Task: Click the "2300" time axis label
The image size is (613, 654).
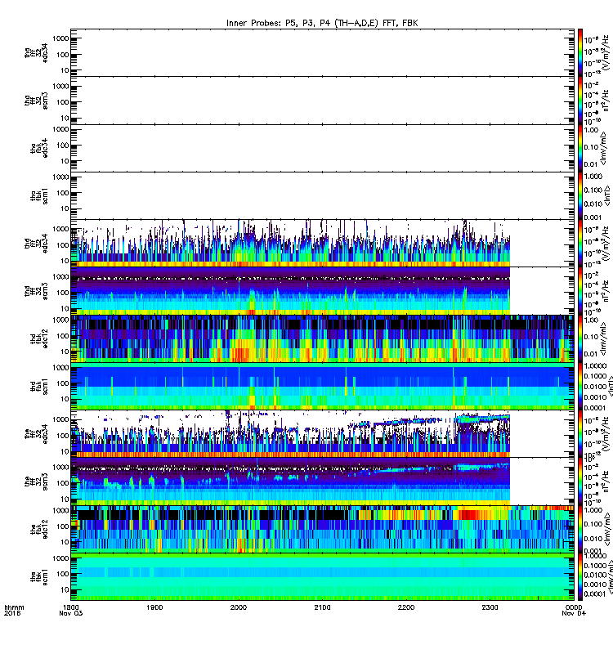Action: (x=490, y=607)
